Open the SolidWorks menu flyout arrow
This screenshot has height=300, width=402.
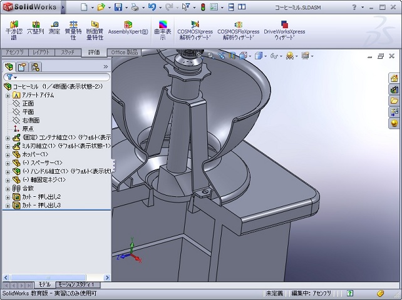(x=63, y=7)
